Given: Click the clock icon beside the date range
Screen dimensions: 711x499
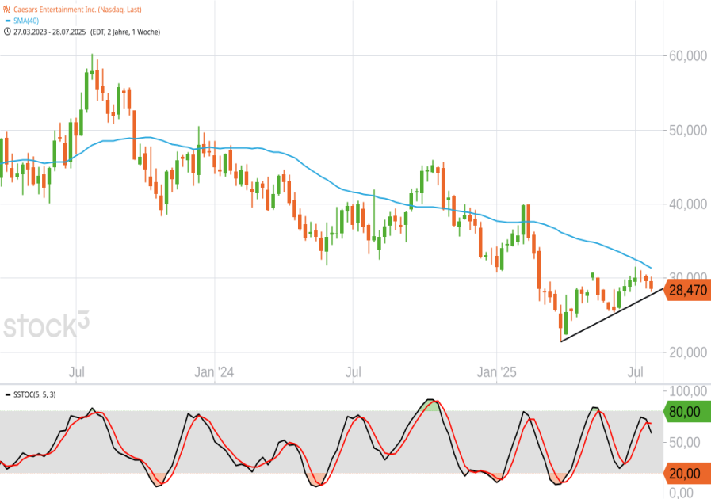Looking at the screenshot, I should [x=7, y=32].
